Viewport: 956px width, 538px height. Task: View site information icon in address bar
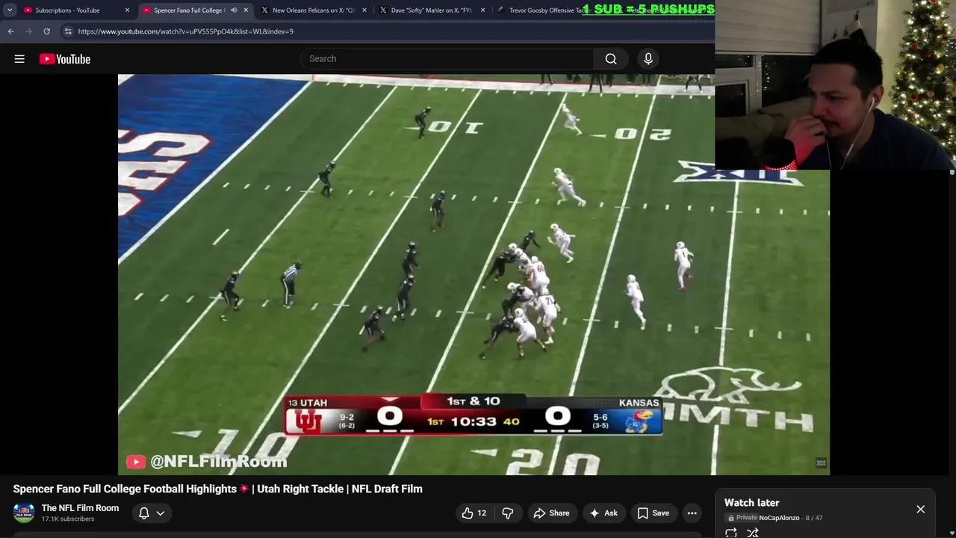[x=68, y=31]
